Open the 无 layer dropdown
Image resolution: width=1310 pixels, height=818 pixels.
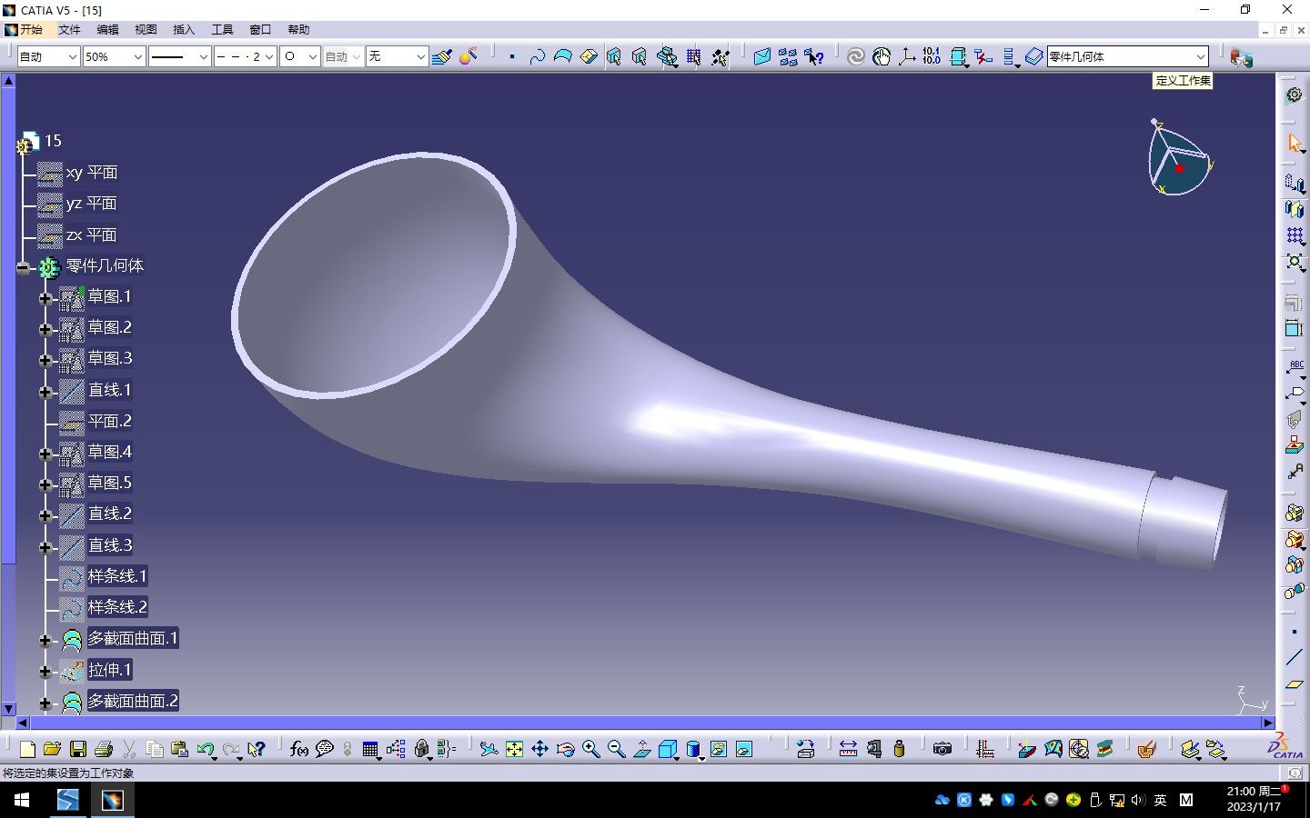click(x=397, y=56)
